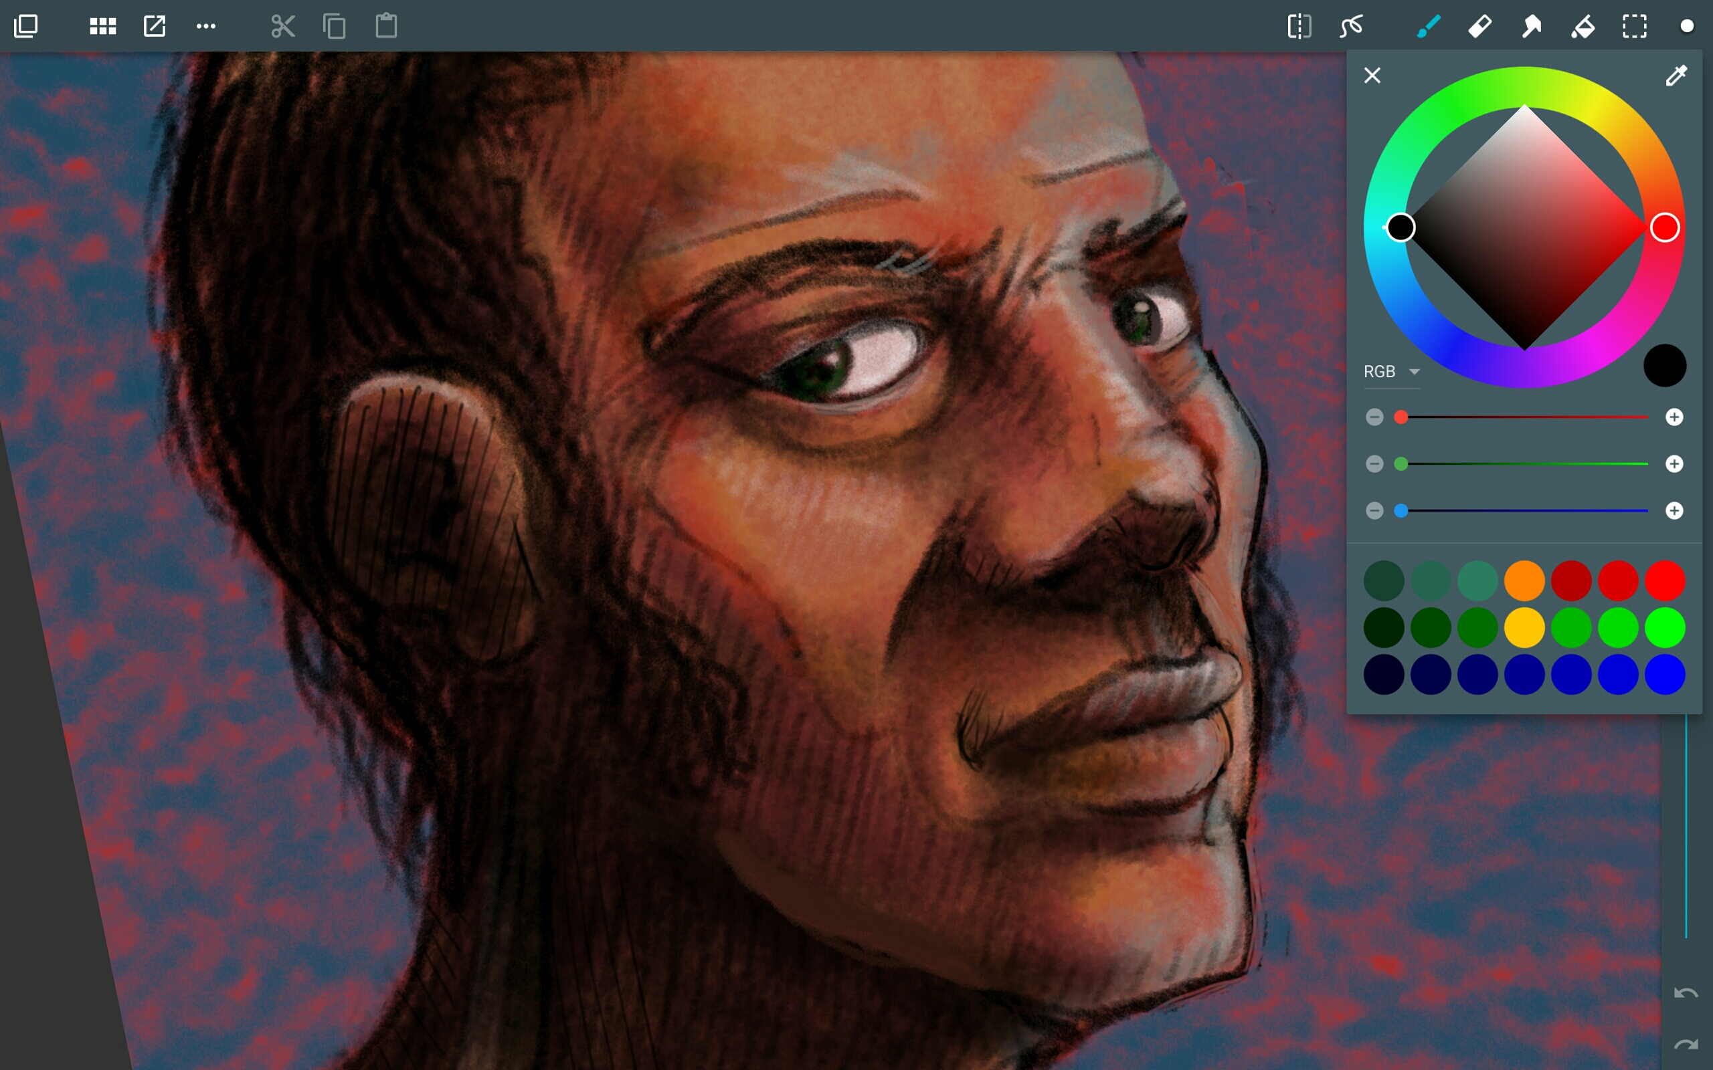The image size is (1713, 1070).
Task: Choose the Fill bucket tool
Action: [x=1583, y=26]
